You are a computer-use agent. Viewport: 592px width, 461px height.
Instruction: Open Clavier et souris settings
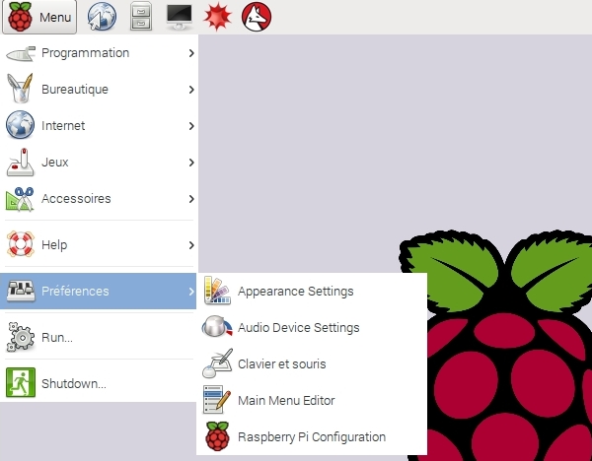(x=312, y=363)
